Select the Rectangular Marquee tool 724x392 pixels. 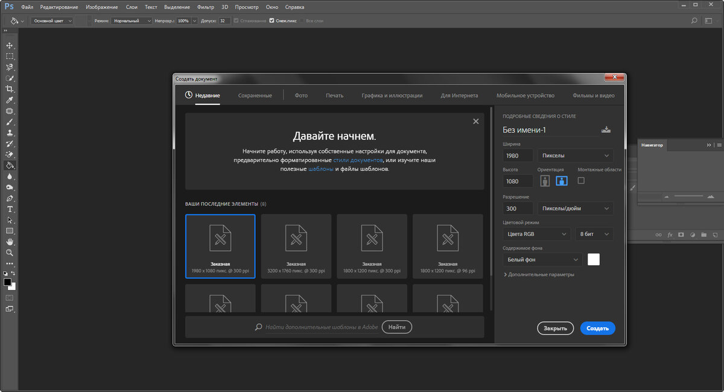10,56
